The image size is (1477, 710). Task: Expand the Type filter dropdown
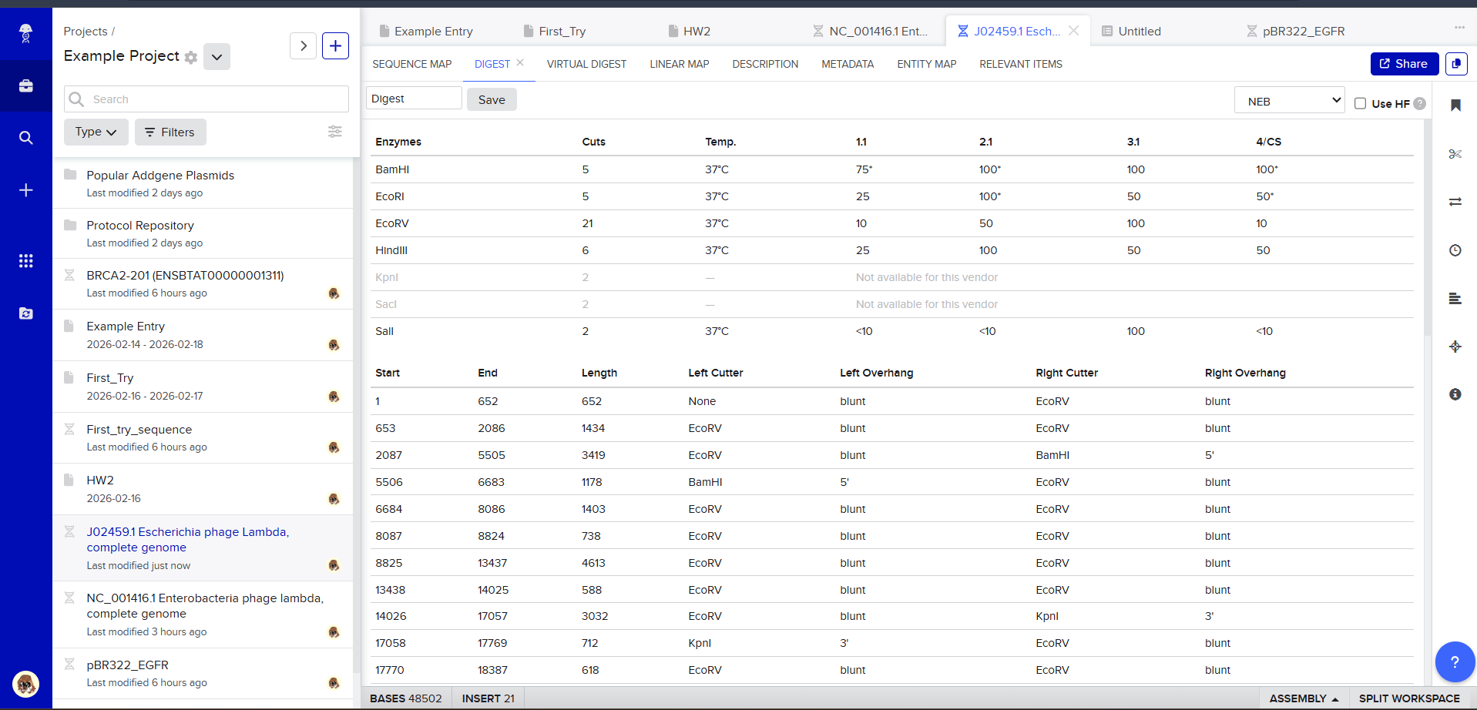(96, 132)
